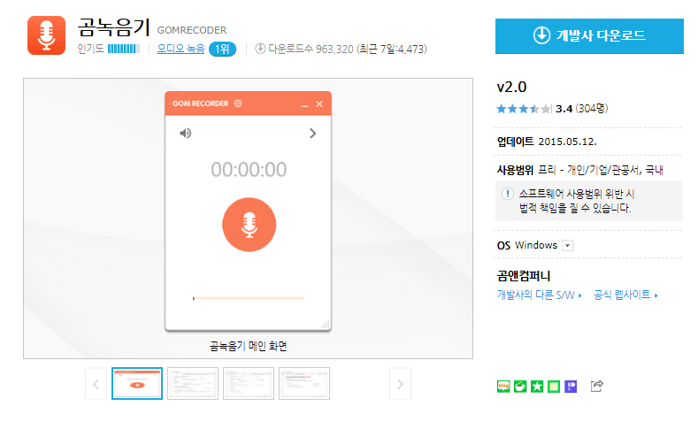The image size is (698, 437).
Task: Visit the 공식 웹사이트 link
Action: pos(623,295)
